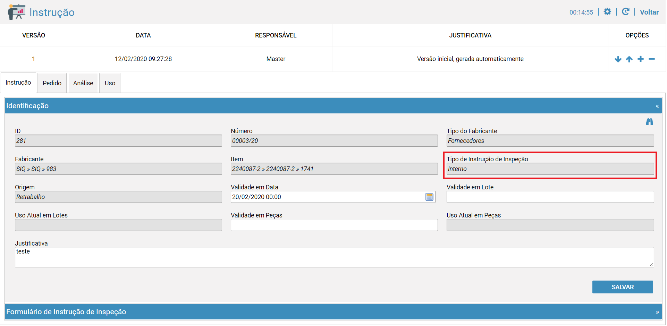Collapse the Identificação section
The image size is (667, 326).
[x=657, y=106]
